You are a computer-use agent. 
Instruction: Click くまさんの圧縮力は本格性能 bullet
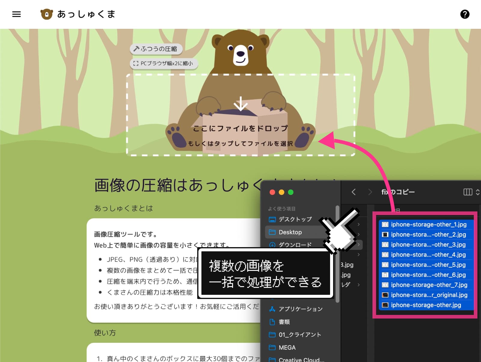(x=150, y=292)
